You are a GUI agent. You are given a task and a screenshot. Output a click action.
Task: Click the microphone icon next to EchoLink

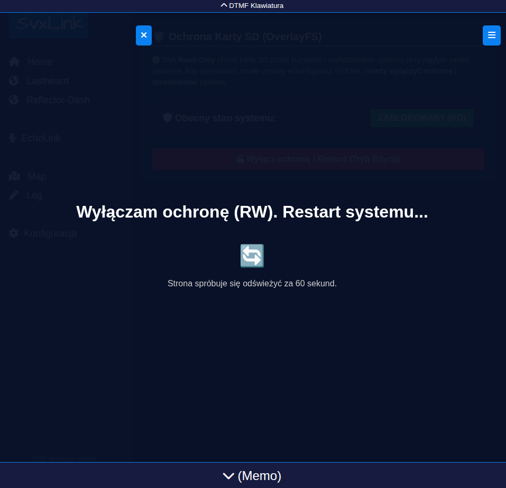13,138
